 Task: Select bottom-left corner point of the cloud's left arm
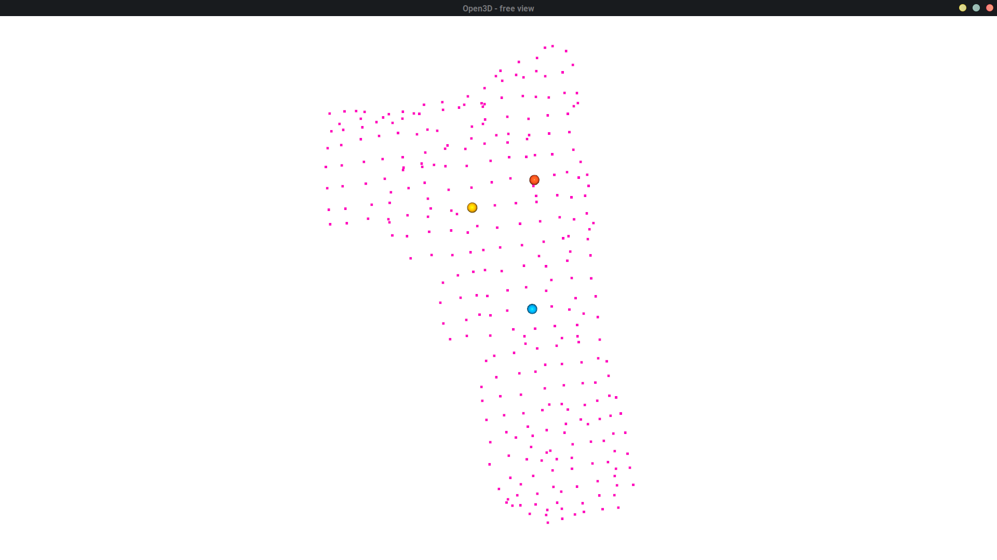(330, 225)
